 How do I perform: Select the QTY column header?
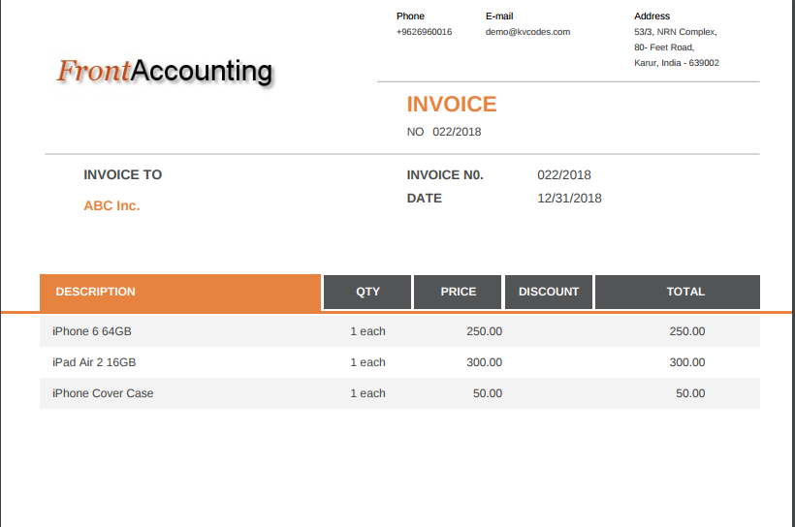367,292
